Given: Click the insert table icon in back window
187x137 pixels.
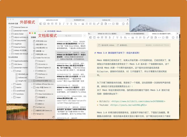Looking at the screenshot, I should pos(117,24).
